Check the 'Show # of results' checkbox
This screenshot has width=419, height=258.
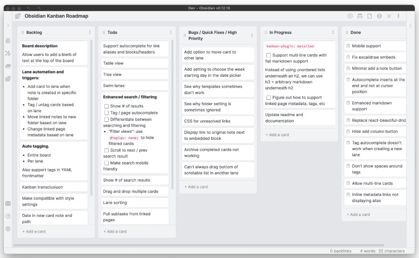point(106,106)
